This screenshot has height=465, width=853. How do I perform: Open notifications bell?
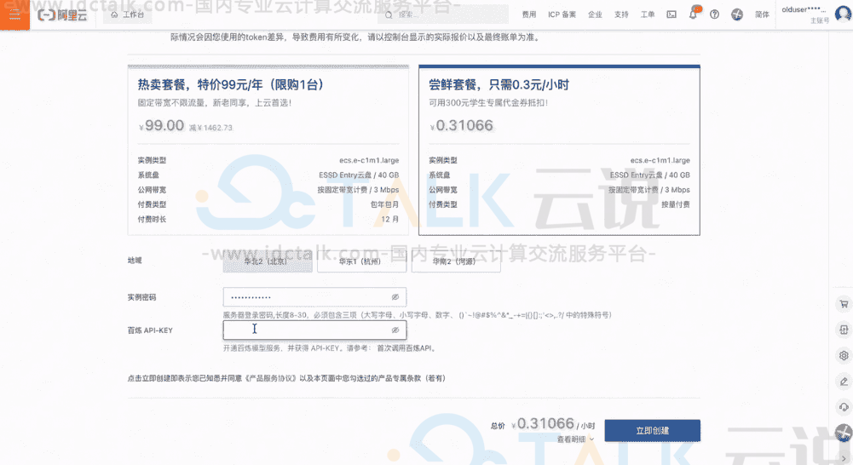693,14
